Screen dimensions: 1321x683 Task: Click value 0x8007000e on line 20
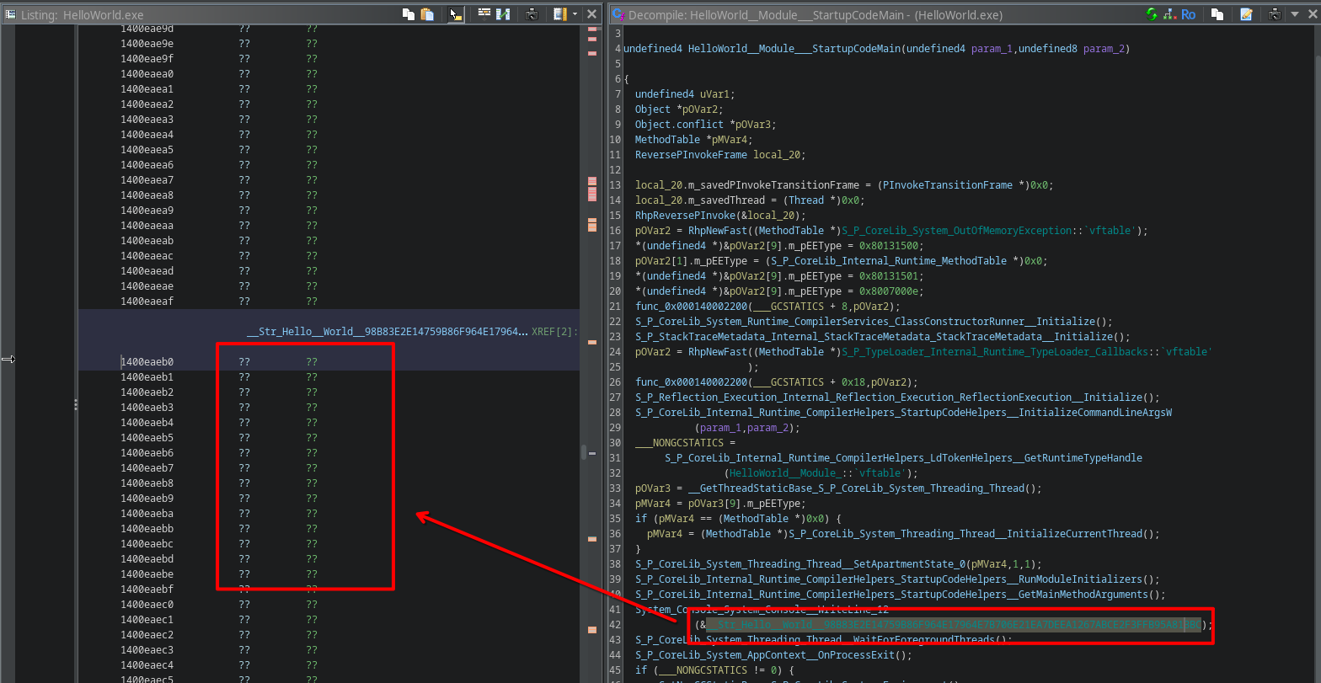(889, 291)
